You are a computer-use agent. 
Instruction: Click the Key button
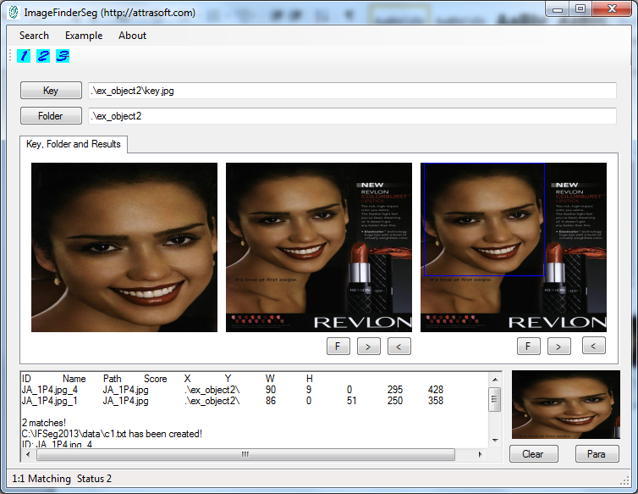coord(51,91)
